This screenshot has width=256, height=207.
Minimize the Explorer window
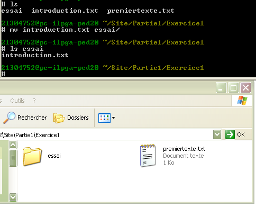(x=221, y=87)
